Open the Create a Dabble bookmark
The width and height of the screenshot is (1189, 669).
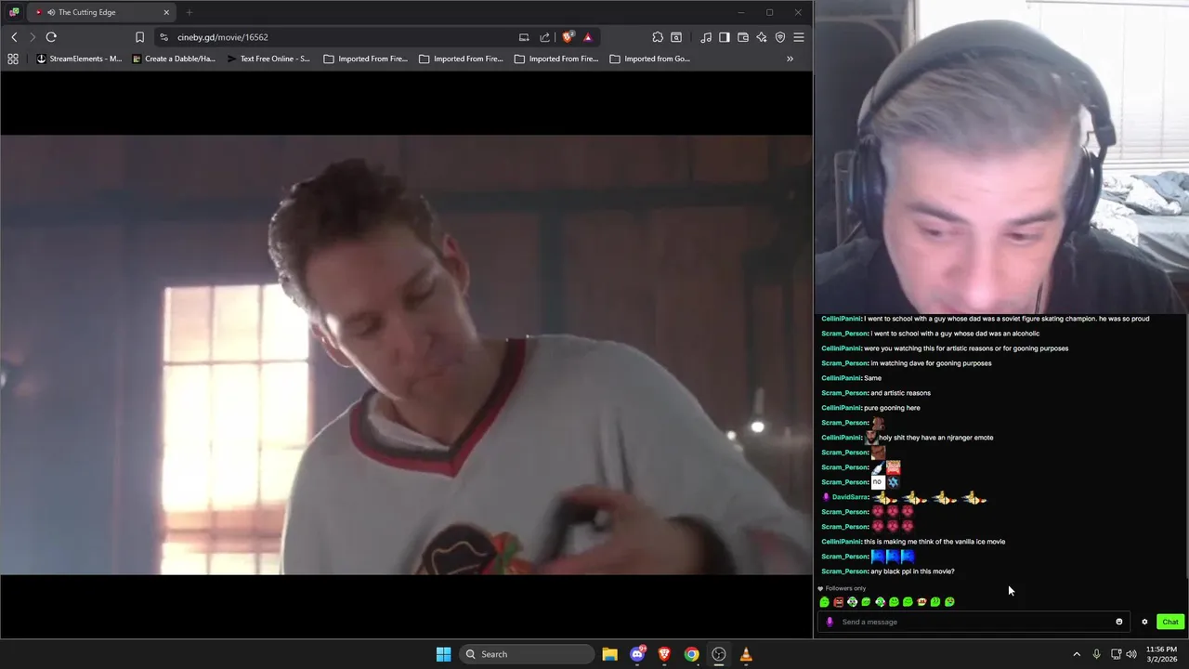pyautogui.click(x=174, y=59)
